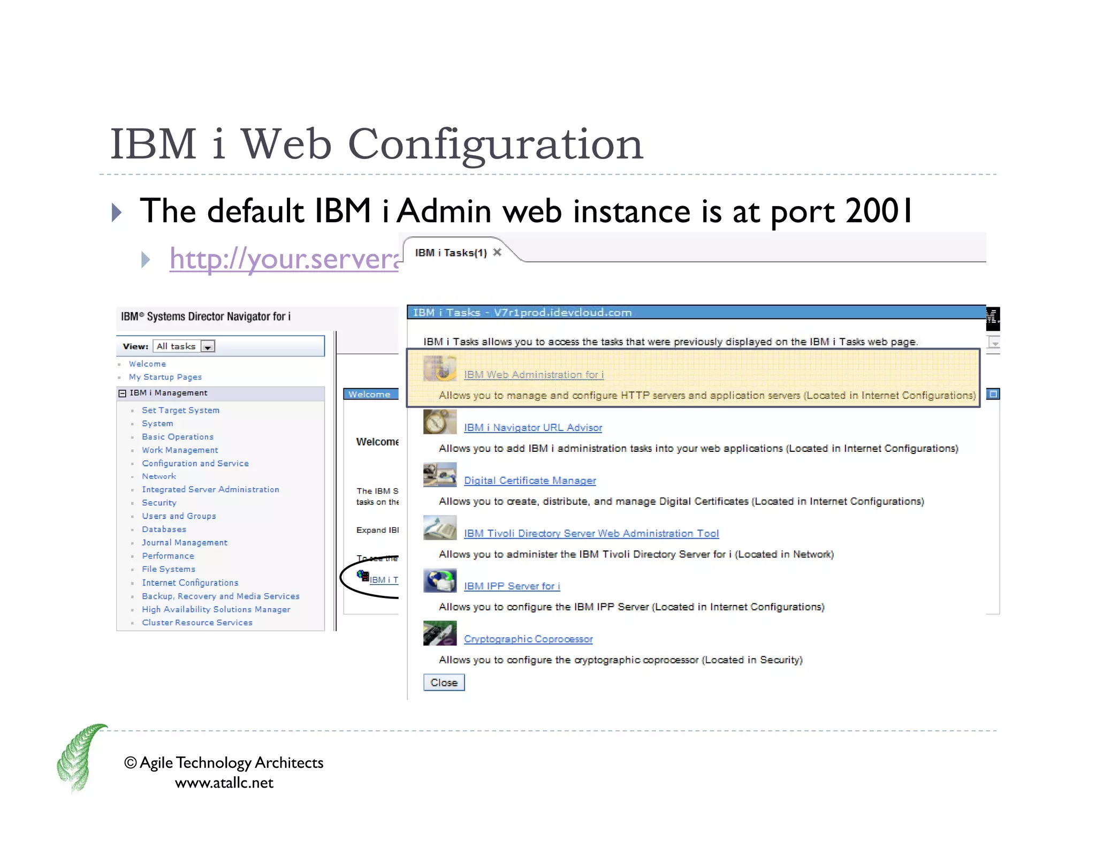Open Cluster Resource Services
This screenshot has width=1096, height=847.
coord(197,623)
